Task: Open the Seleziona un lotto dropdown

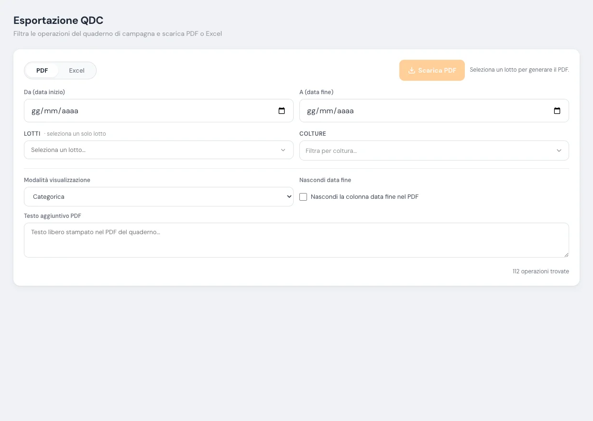Action: tap(159, 150)
